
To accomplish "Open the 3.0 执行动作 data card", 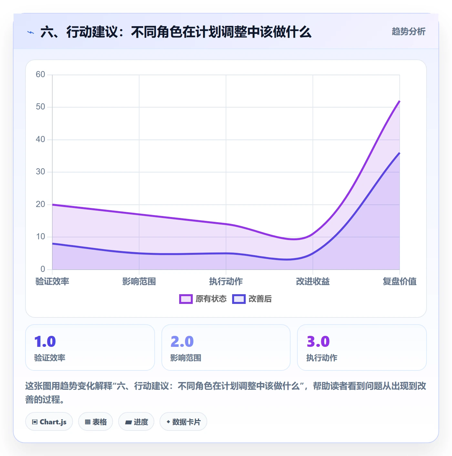I will tap(362, 347).
